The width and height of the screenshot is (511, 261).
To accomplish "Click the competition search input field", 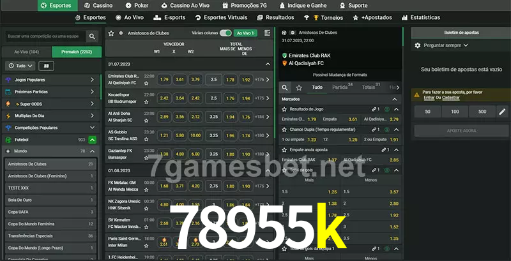I will (x=43, y=37).
